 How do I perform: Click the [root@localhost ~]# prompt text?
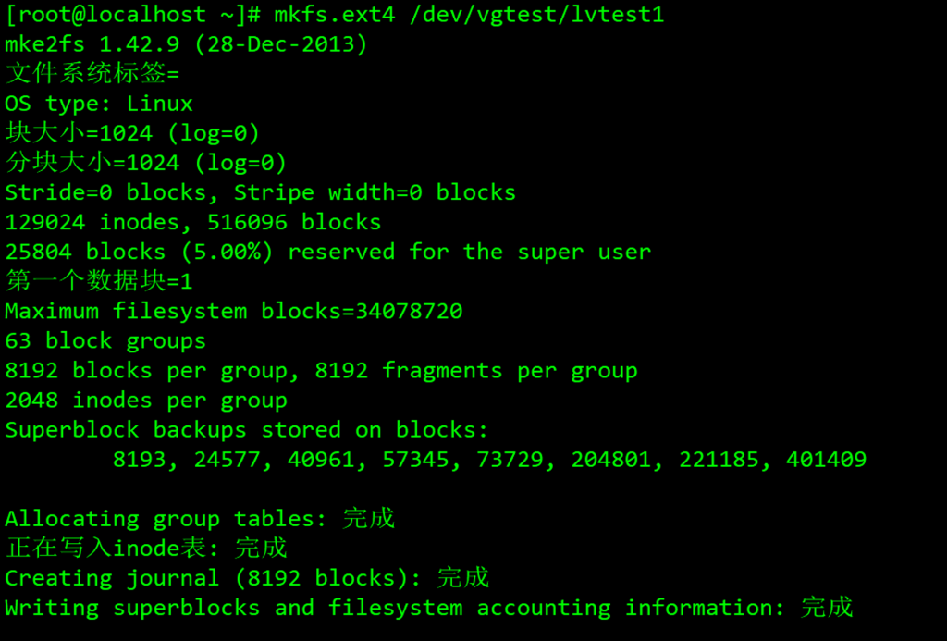click(x=132, y=15)
